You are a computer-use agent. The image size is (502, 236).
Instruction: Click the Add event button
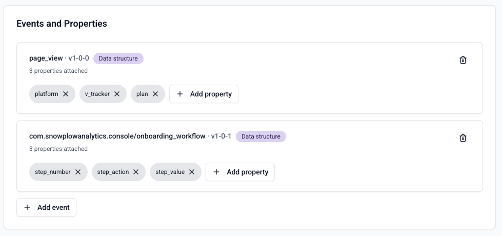tap(47, 207)
